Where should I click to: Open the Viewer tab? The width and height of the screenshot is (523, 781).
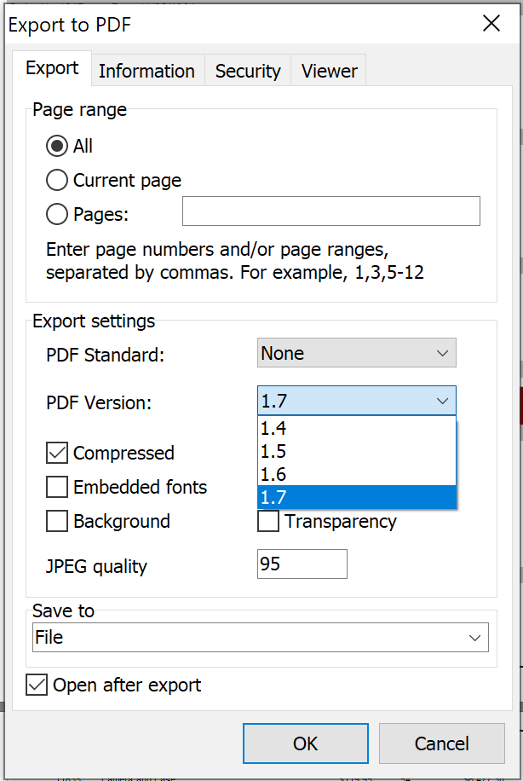[x=329, y=71]
